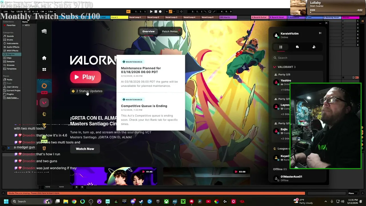The width and height of the screenshot is (366, 206).
Task: Click the Watch Now button
Action: [x=85, y=149]
